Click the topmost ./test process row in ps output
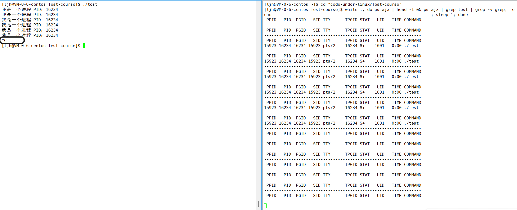517x210 pixels. point(341,46)
